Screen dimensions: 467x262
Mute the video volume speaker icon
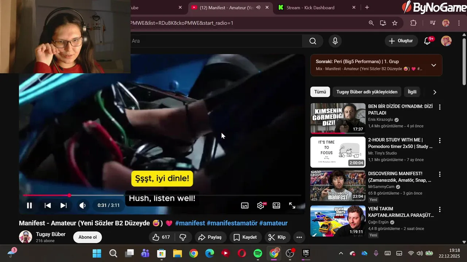click(82, 205)
